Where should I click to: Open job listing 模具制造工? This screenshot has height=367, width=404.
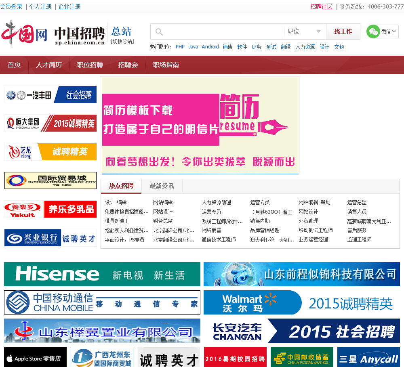pos(117,221)
